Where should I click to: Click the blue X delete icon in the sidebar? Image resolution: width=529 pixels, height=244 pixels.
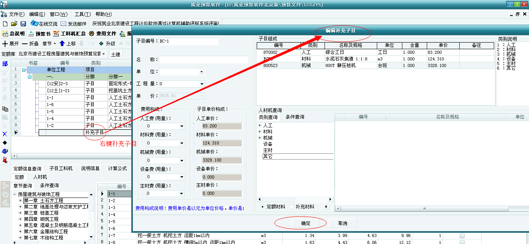[5, 134]
